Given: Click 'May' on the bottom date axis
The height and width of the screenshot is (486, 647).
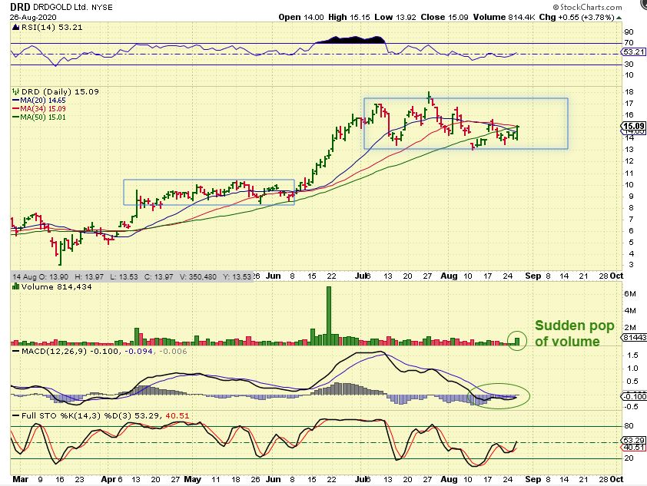Looking at the screenshot, I should [192, 479].
